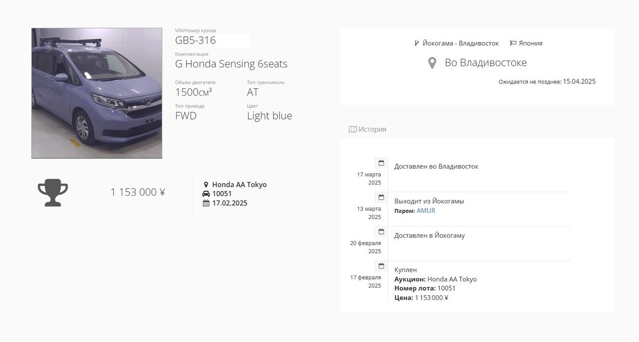The width and height of the screenshot is (639, 342).
Task: Click the Япония country label
Action: tap(531, 43)
